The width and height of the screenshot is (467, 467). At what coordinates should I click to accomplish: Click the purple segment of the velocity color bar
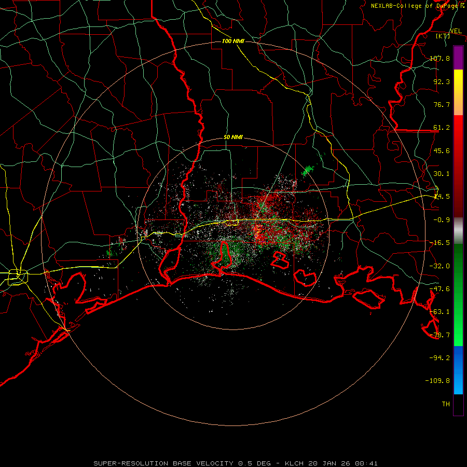click(x=458, y=58)
